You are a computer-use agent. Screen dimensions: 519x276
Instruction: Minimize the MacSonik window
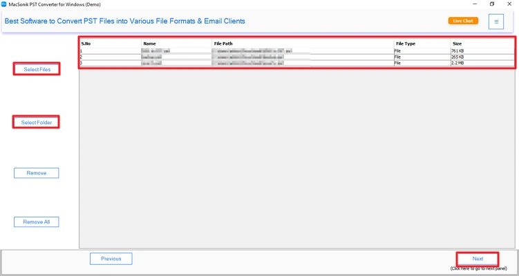475,4
